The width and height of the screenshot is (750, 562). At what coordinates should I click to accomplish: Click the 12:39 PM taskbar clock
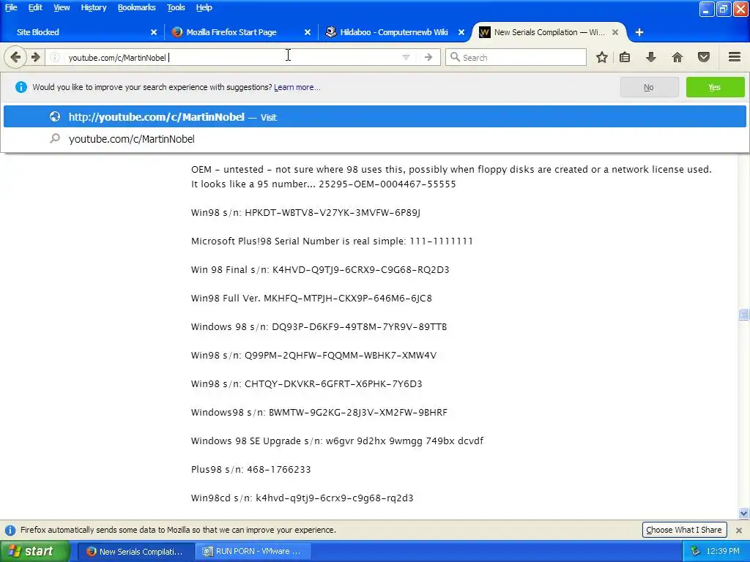tap(723, 552)
